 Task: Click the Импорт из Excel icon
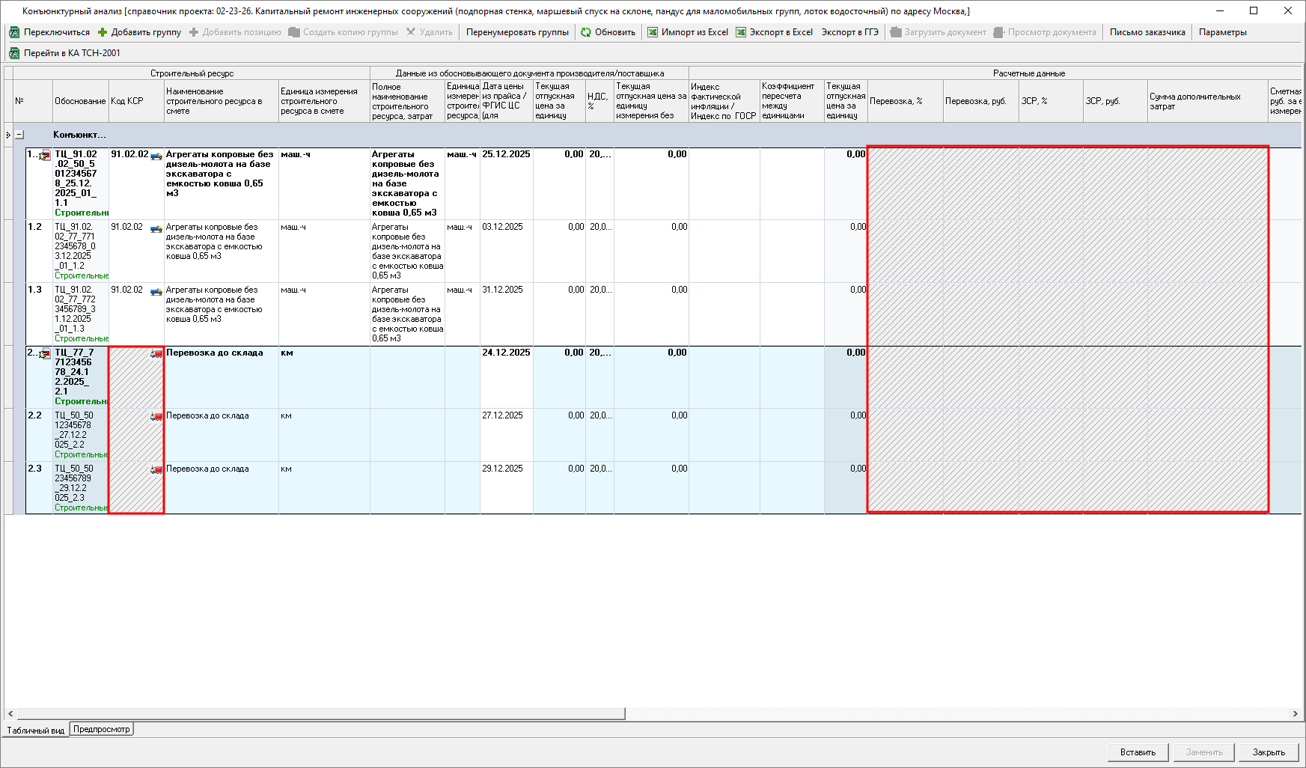coord(653,32)
